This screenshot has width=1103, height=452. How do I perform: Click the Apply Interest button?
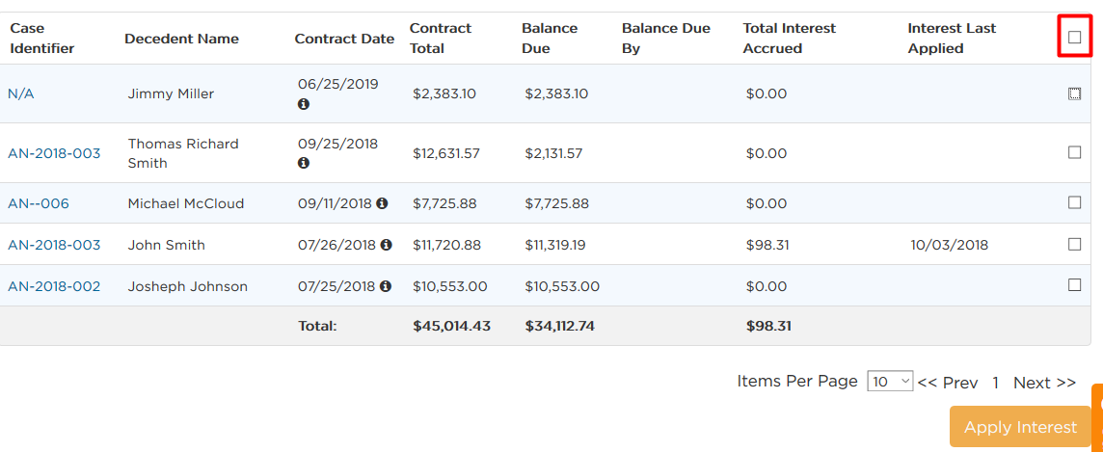(1020, 427)
